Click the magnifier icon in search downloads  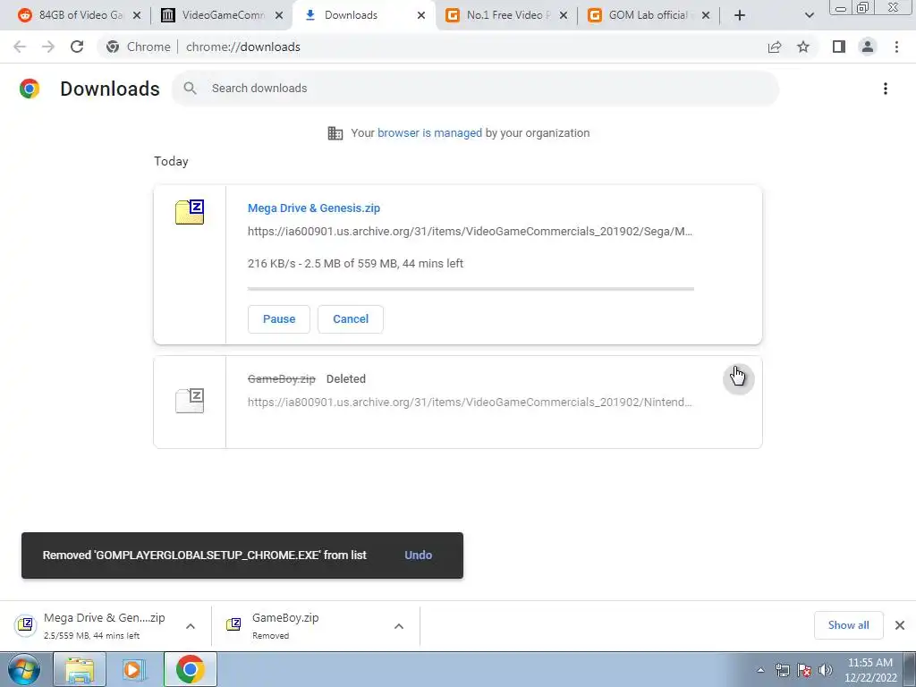coord(190,89)
